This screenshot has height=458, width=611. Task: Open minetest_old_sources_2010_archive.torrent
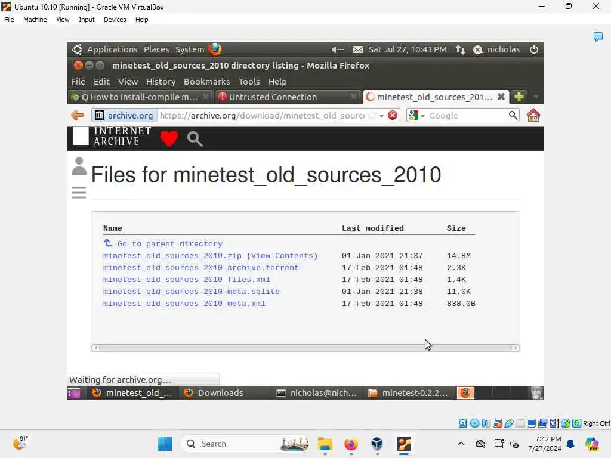(x=200, y=268)
